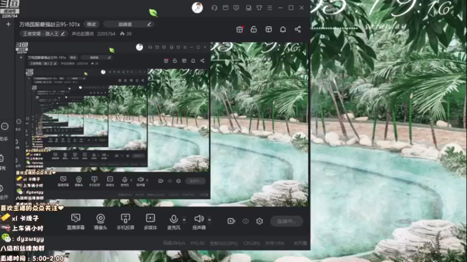Click the CPU:8% status text
Screen dimensions: 467x262
[x=252, y=243]
